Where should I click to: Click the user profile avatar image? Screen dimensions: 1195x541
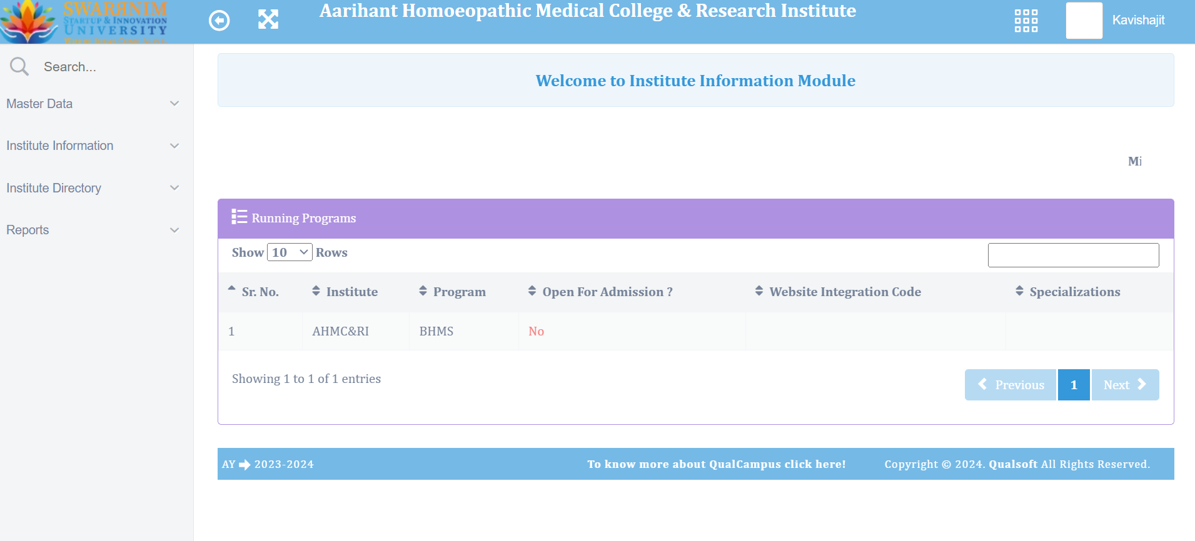tap(1084, 21)
